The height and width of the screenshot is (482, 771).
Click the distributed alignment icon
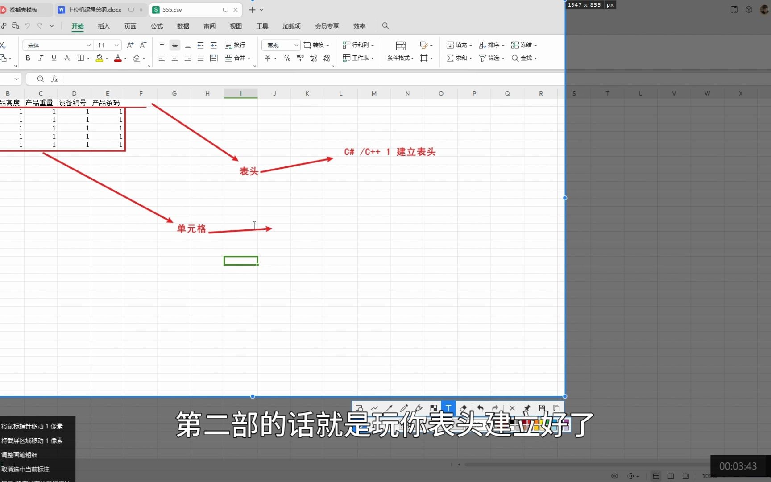pyautogui.click(x=214, y=58)
